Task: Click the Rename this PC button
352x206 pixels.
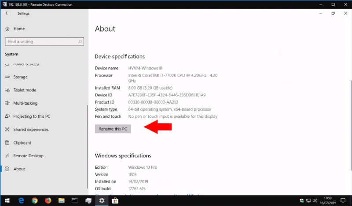Action: pos(113,129)
